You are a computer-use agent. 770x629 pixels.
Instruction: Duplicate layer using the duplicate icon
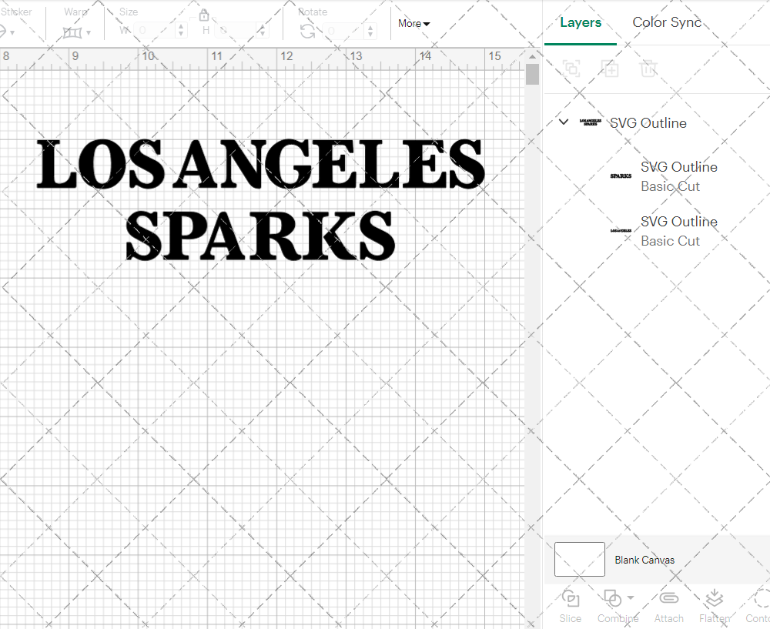point(611,69)
